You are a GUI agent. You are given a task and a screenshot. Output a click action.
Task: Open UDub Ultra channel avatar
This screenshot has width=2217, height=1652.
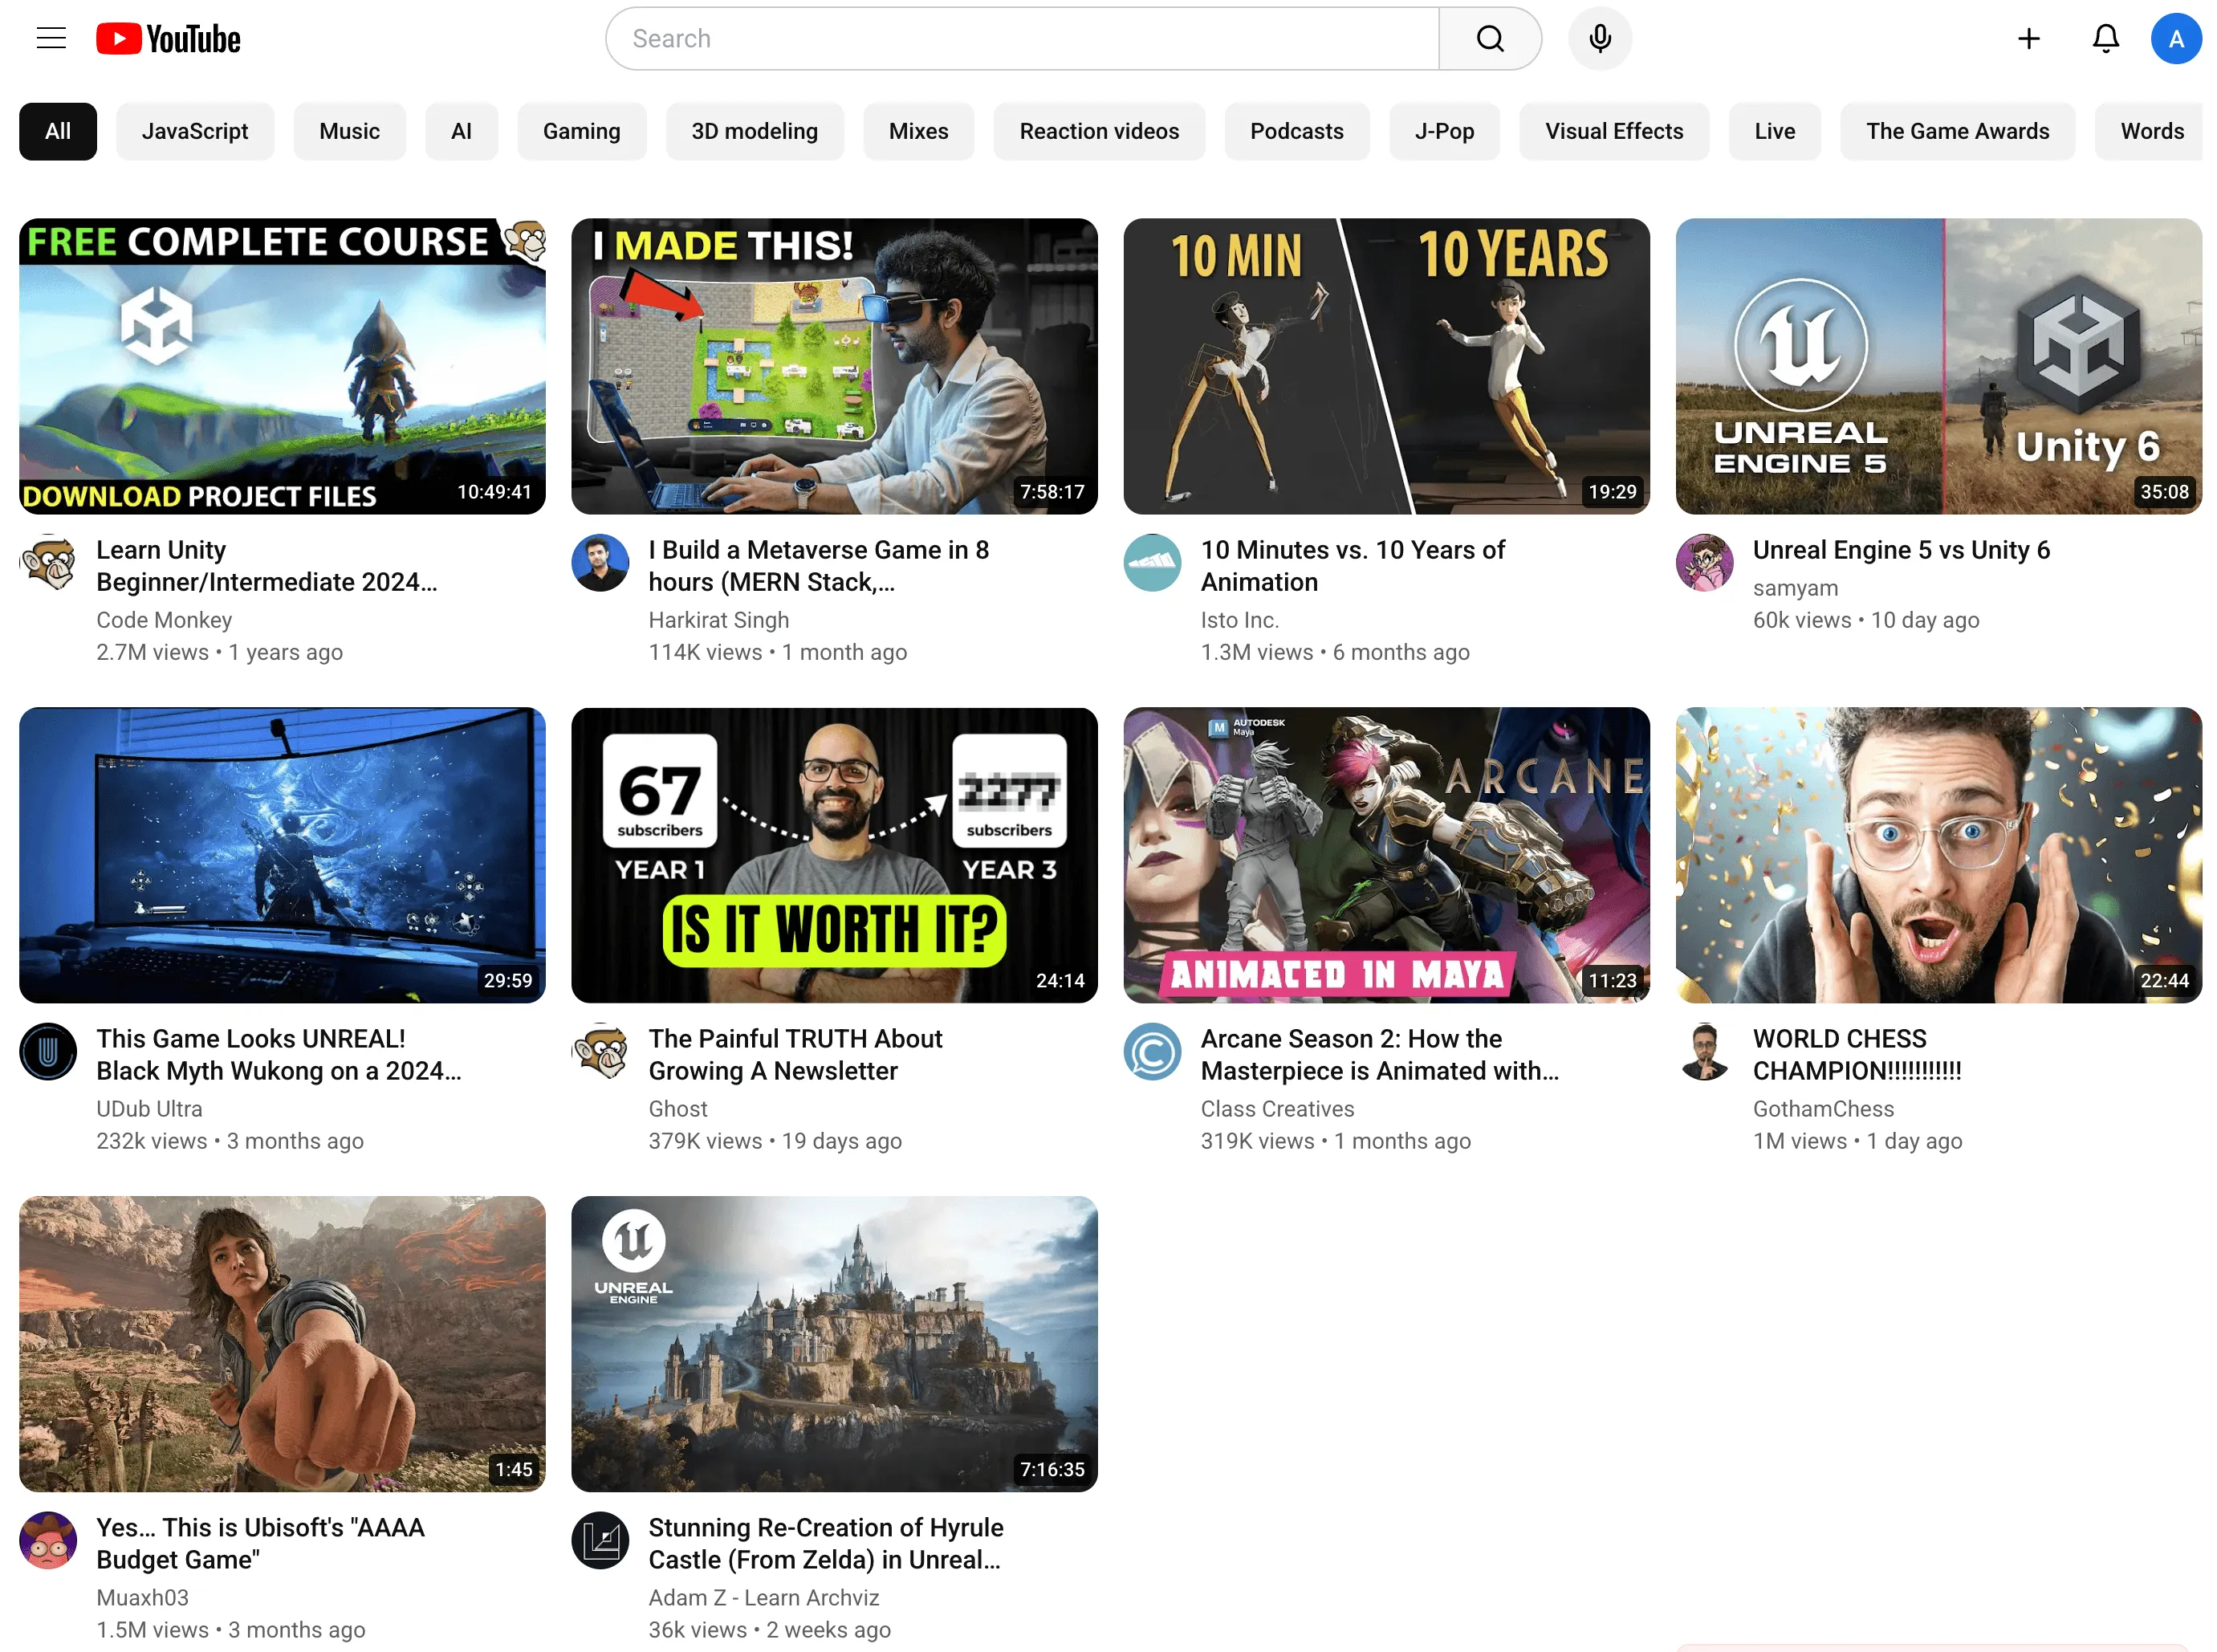(48, 1052)
